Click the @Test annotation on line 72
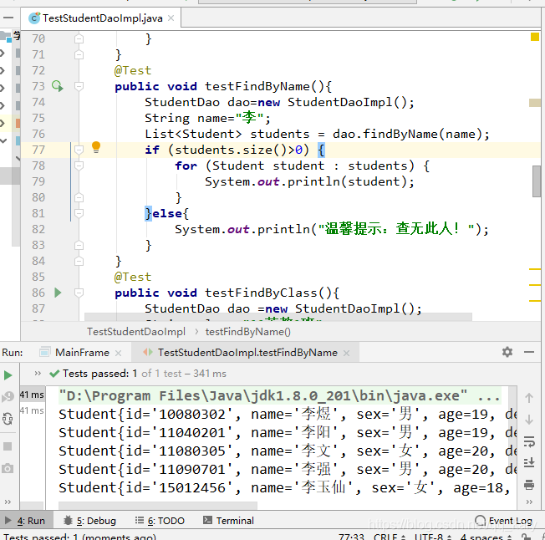 pos(133,70)
